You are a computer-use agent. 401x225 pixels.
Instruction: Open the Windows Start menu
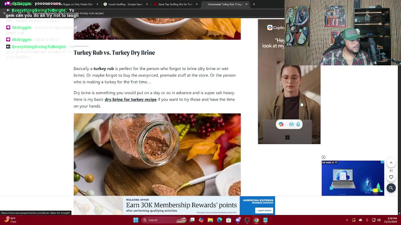[136, 220]
